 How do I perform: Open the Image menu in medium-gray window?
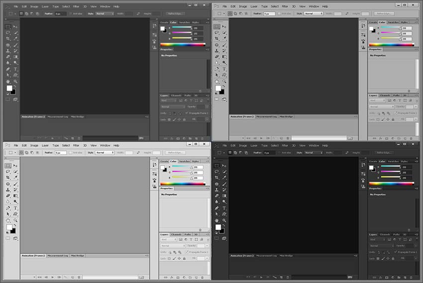[243, 6]
